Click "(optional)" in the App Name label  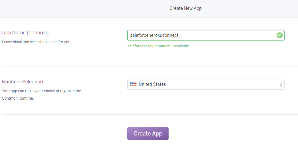click(x=38, y=32)
